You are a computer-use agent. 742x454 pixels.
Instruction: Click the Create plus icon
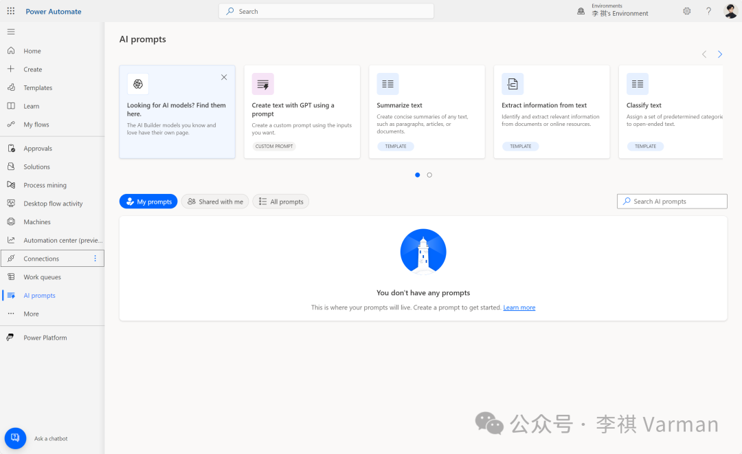point(11,69)
